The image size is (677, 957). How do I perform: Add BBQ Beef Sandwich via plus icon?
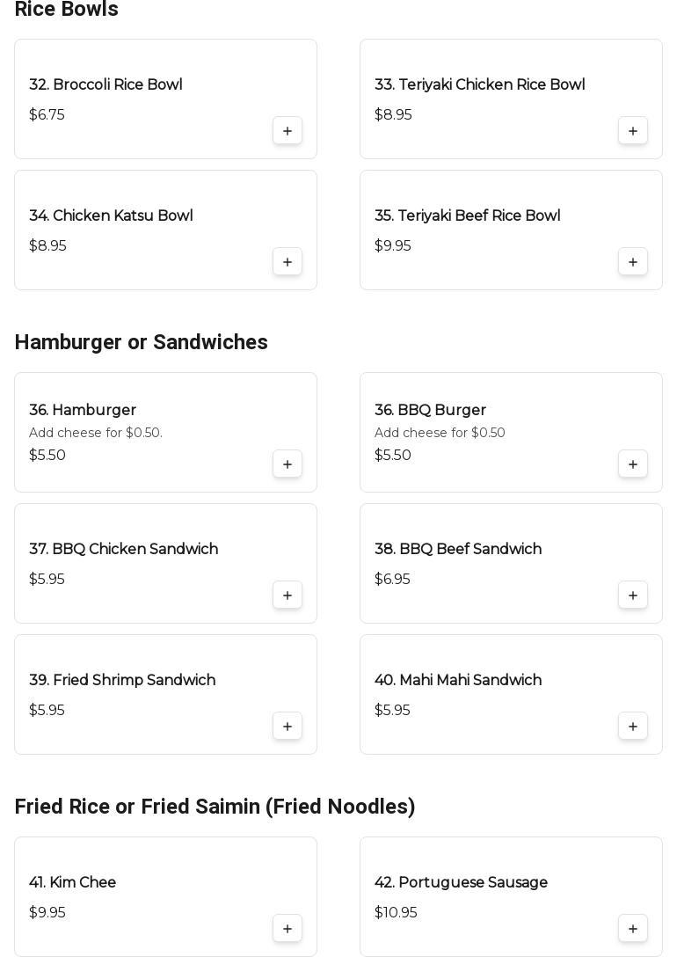point(633,595)
